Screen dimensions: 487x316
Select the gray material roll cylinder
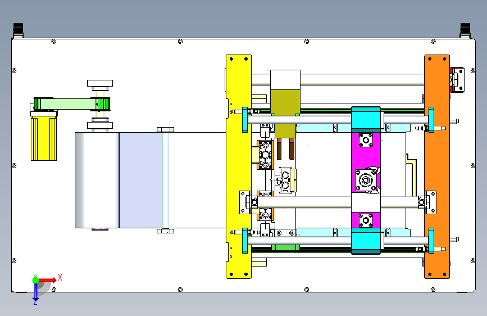pyautogui.click(x=97, y=180)
